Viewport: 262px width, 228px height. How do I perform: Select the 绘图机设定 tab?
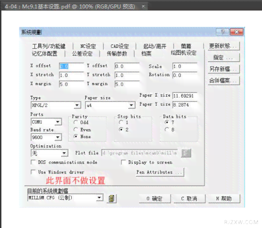[x=183, y=53]
